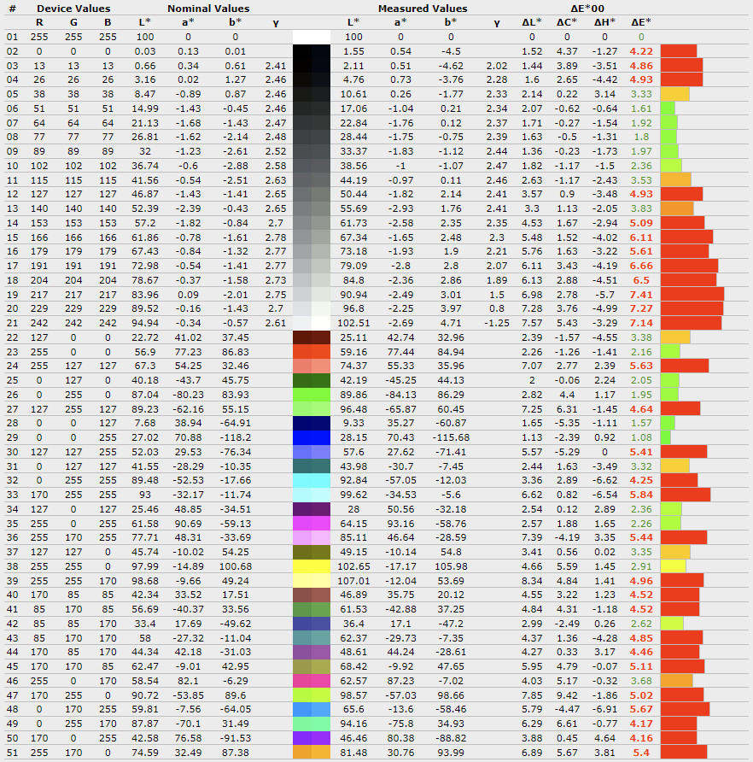Image resolution: width=753 pixels, height=762 pixels.
Task: Click nominal a* -80.23 in row 26
Action: point(188,395)
